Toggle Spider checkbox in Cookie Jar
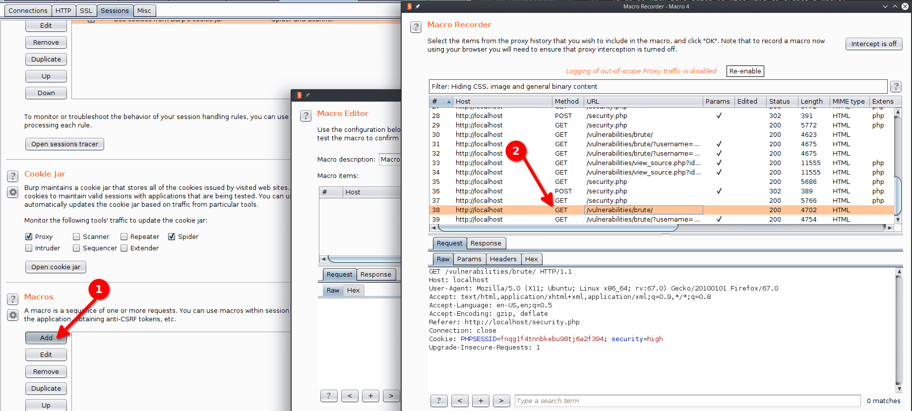Image resolution: width=912 pixels, height=411 pixels. coord(172,236)
